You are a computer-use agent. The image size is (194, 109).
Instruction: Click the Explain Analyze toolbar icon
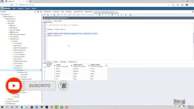pyautogui.click(x=112, y=15)
